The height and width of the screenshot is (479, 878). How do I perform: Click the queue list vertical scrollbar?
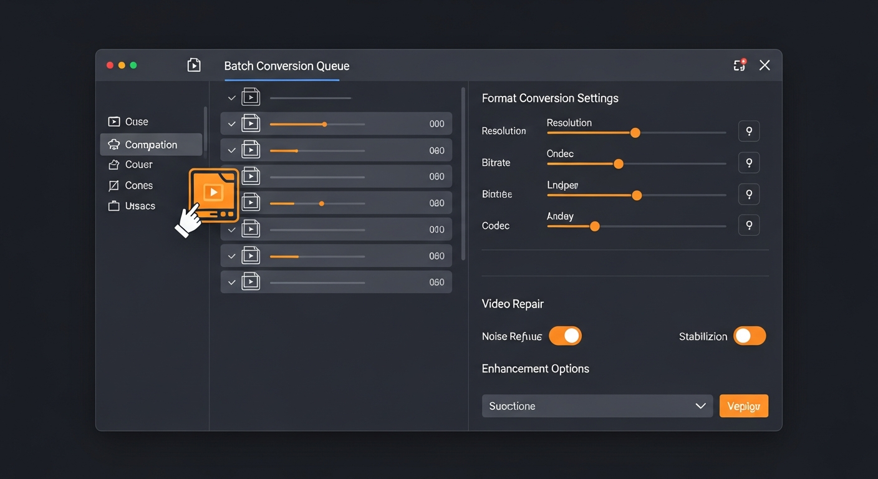[x=463, y=175]
